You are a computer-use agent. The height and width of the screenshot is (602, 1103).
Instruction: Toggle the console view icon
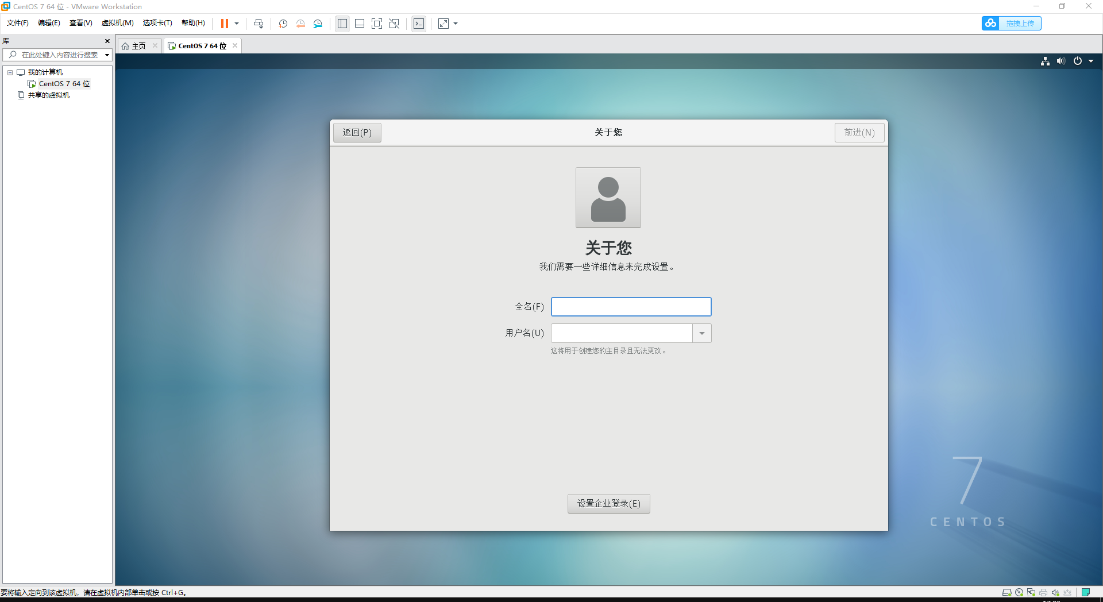click(x=419, y=24)
